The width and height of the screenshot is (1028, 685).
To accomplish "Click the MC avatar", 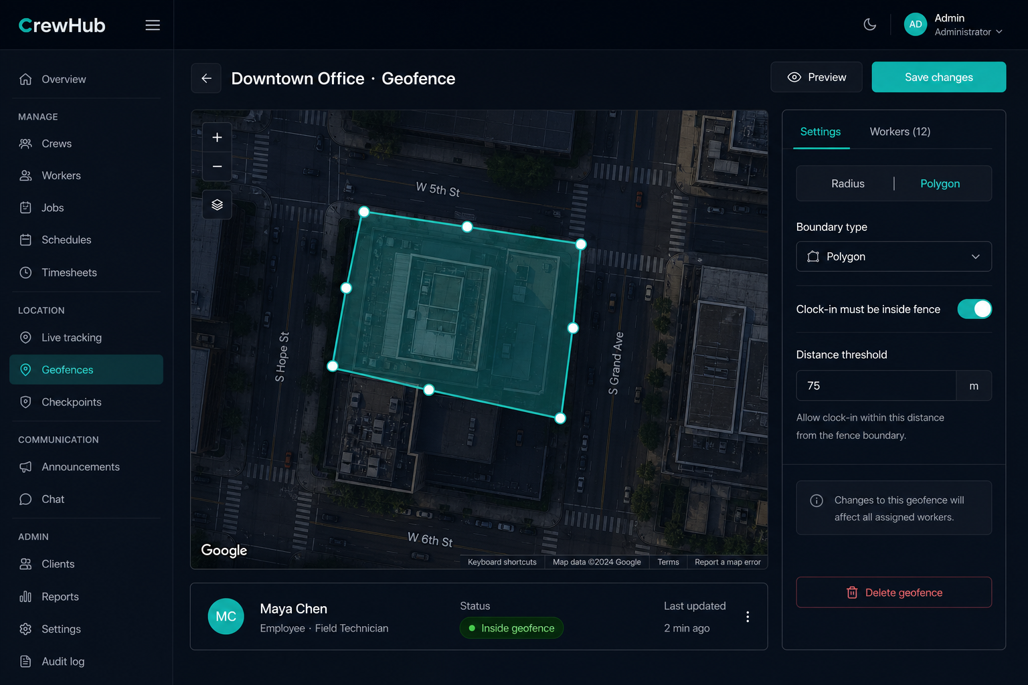I will pos(226,617).
